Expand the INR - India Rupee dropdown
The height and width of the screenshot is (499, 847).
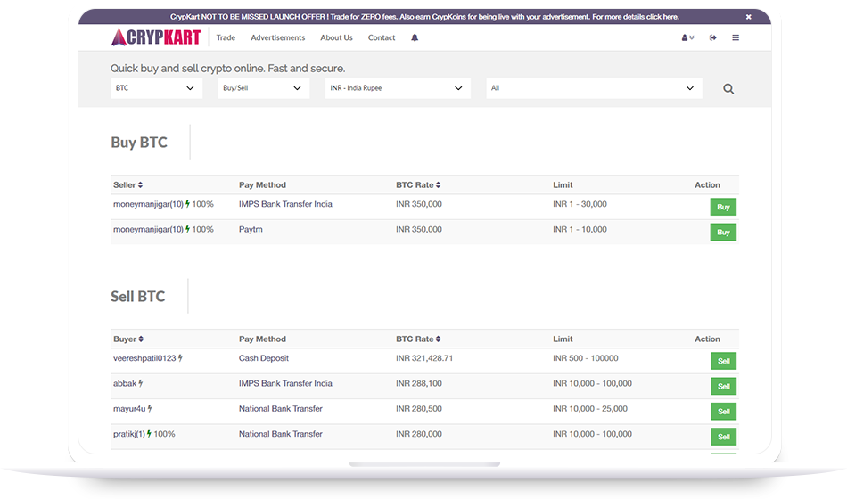[397, 88]
